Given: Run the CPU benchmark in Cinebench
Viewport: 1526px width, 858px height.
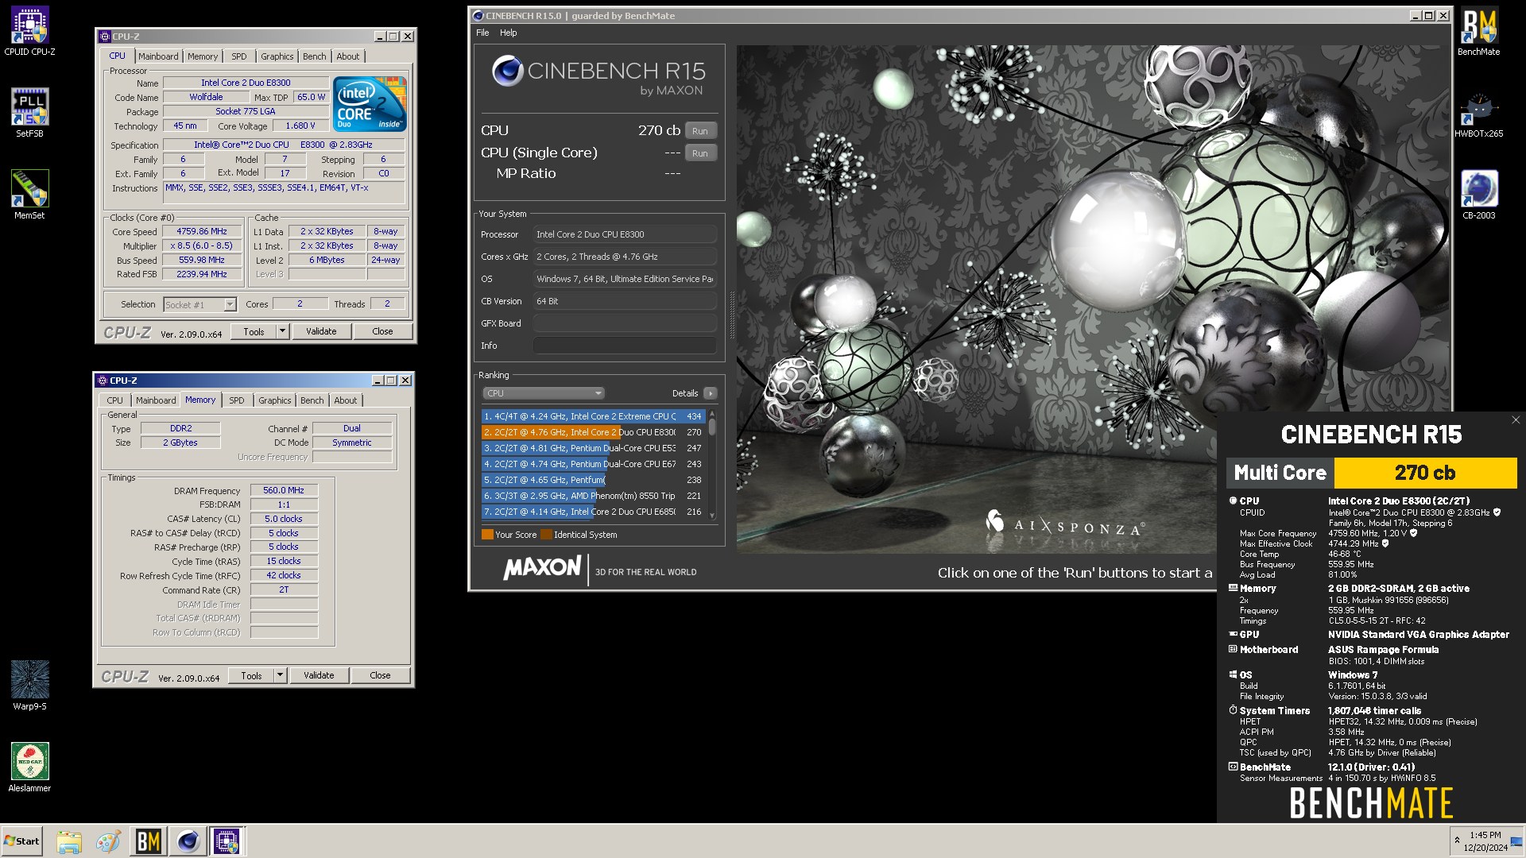Looking at the screenshot, I should [700, 131].
